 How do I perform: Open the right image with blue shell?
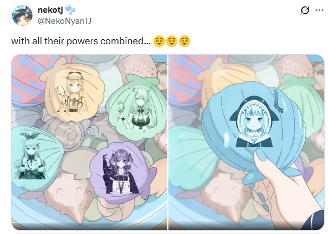pyautogui.click(x=246, y=142)
